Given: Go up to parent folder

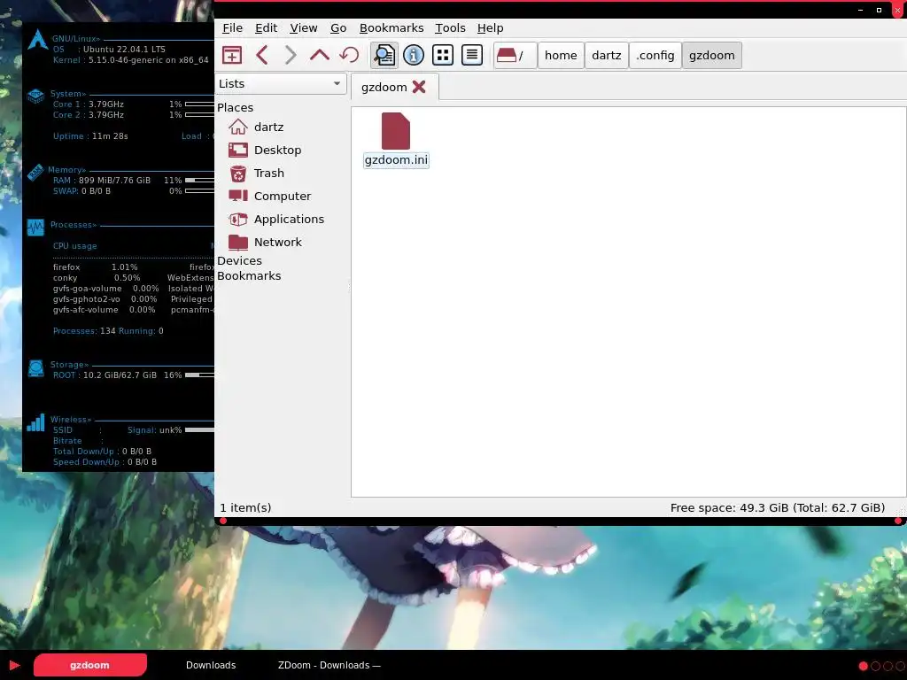Looking at the screenshot, I should [319, 55].
